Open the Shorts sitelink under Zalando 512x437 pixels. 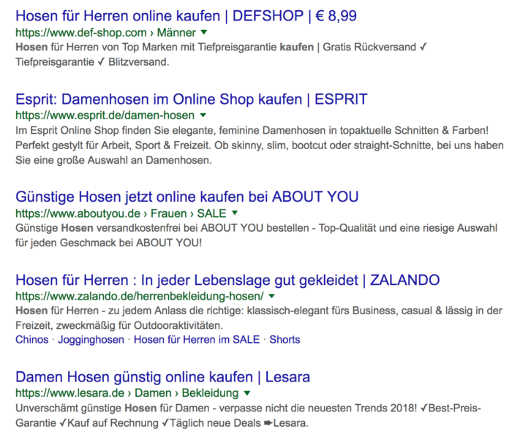285,340
